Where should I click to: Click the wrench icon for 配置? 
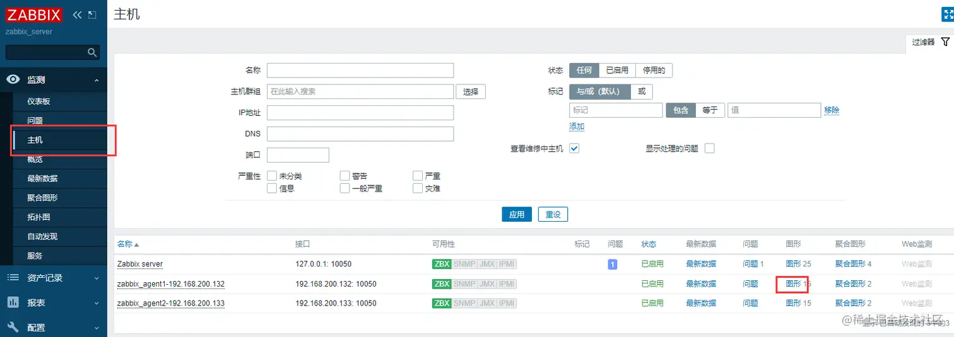13,327
